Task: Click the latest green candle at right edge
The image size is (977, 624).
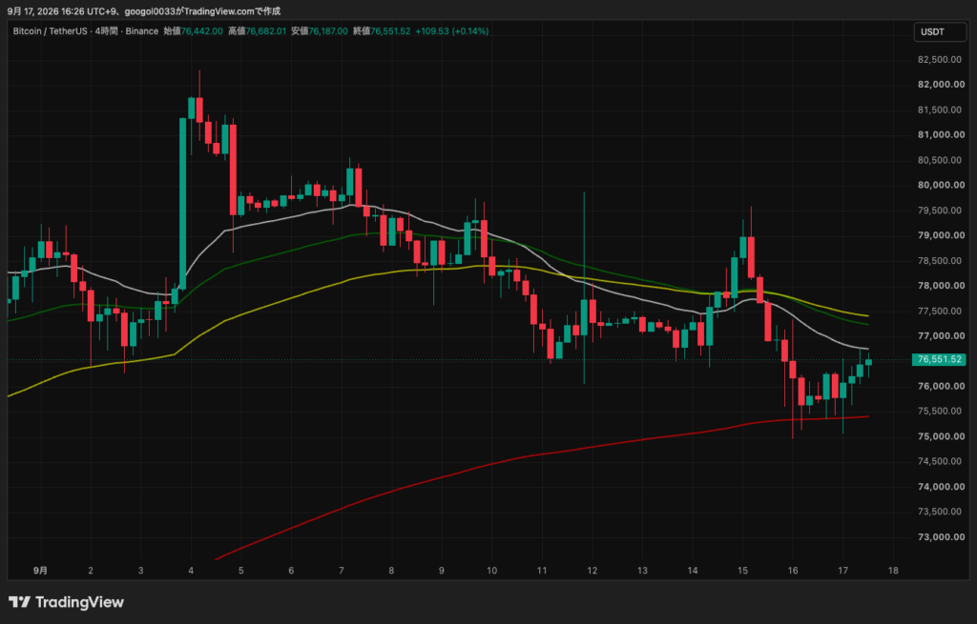Action: (868, 362)
